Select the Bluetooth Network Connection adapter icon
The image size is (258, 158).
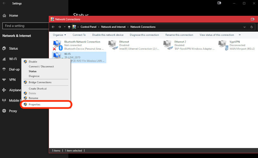pos(57,45)
